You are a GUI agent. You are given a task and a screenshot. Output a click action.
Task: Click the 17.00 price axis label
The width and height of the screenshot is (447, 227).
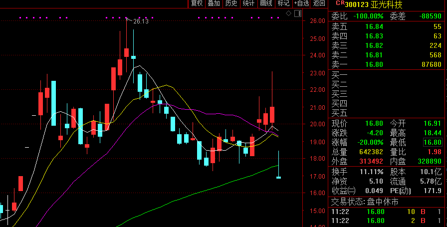click(x=318, y=177)
